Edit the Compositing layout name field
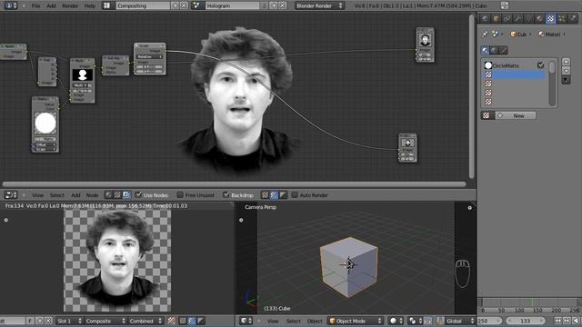Screen dimensions: 582x327 pos(143,5)
